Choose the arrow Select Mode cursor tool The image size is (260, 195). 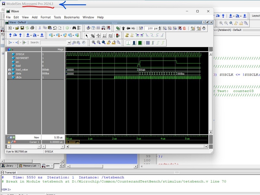(86, 35)
